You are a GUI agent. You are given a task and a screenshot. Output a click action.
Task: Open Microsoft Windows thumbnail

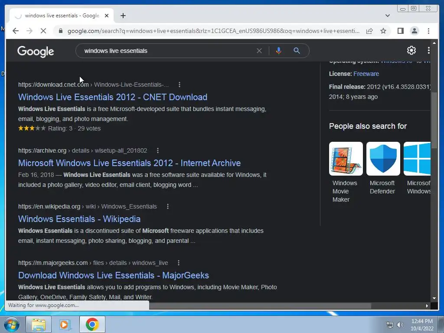[x=417, y=159]
